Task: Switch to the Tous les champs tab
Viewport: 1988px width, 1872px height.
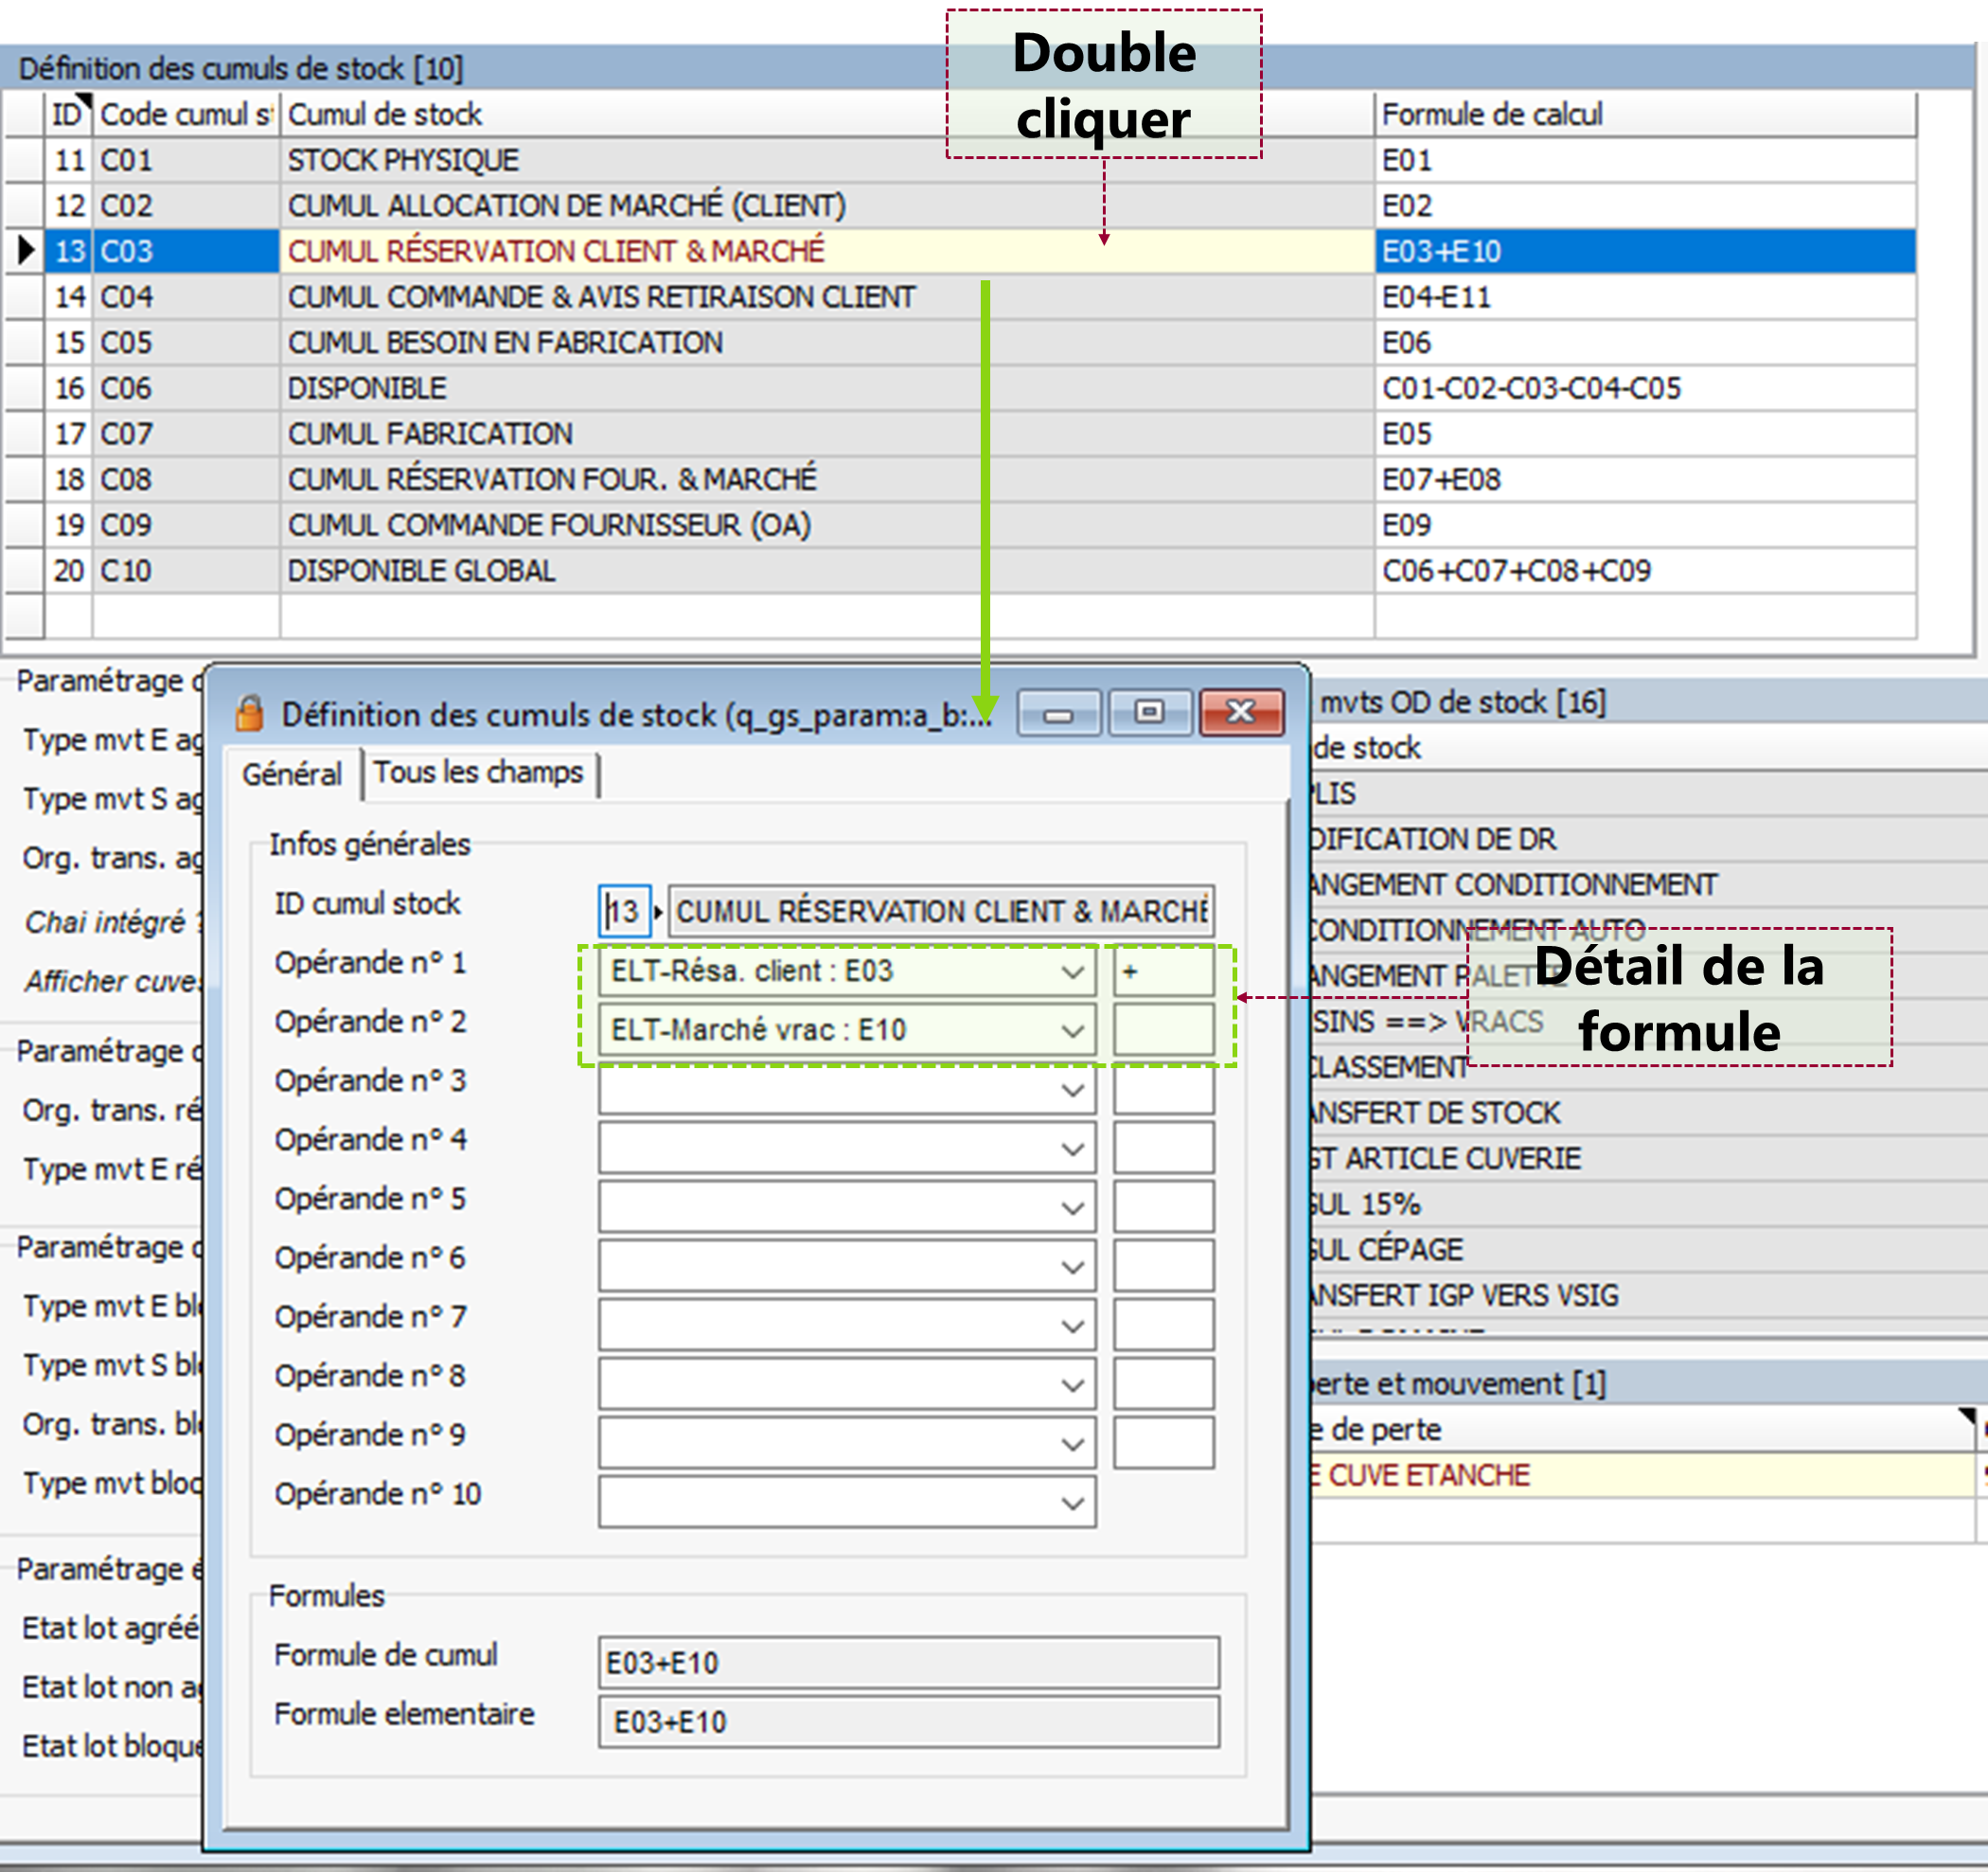Action: (478, 773)
